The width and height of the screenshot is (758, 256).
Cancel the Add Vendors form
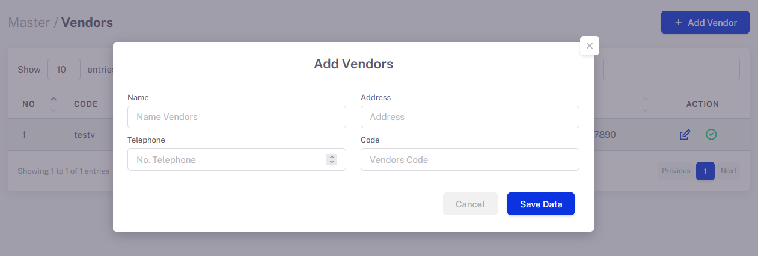coord(470,204)
